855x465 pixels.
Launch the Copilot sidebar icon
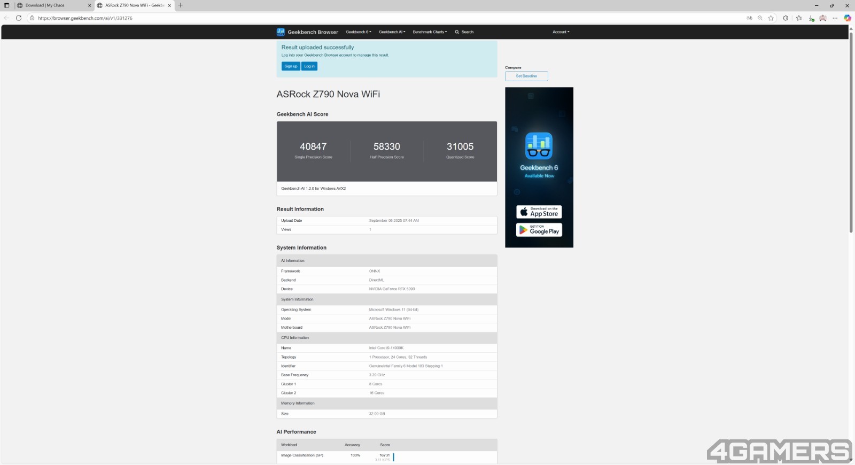click(847, 18)
